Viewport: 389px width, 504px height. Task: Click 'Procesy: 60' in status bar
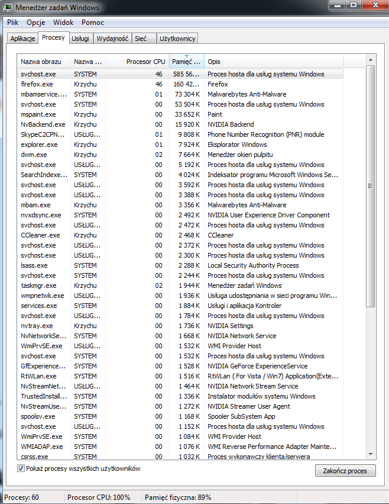[21, 497]
